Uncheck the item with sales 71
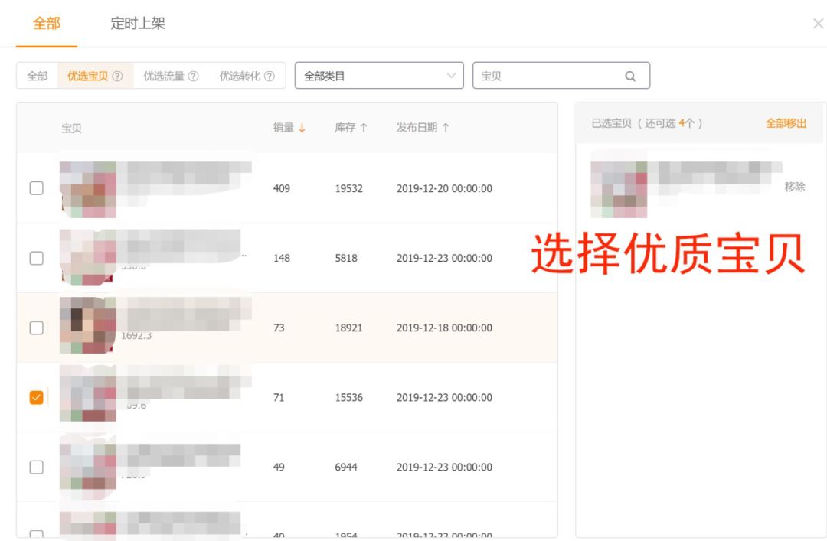 [37, 397]
